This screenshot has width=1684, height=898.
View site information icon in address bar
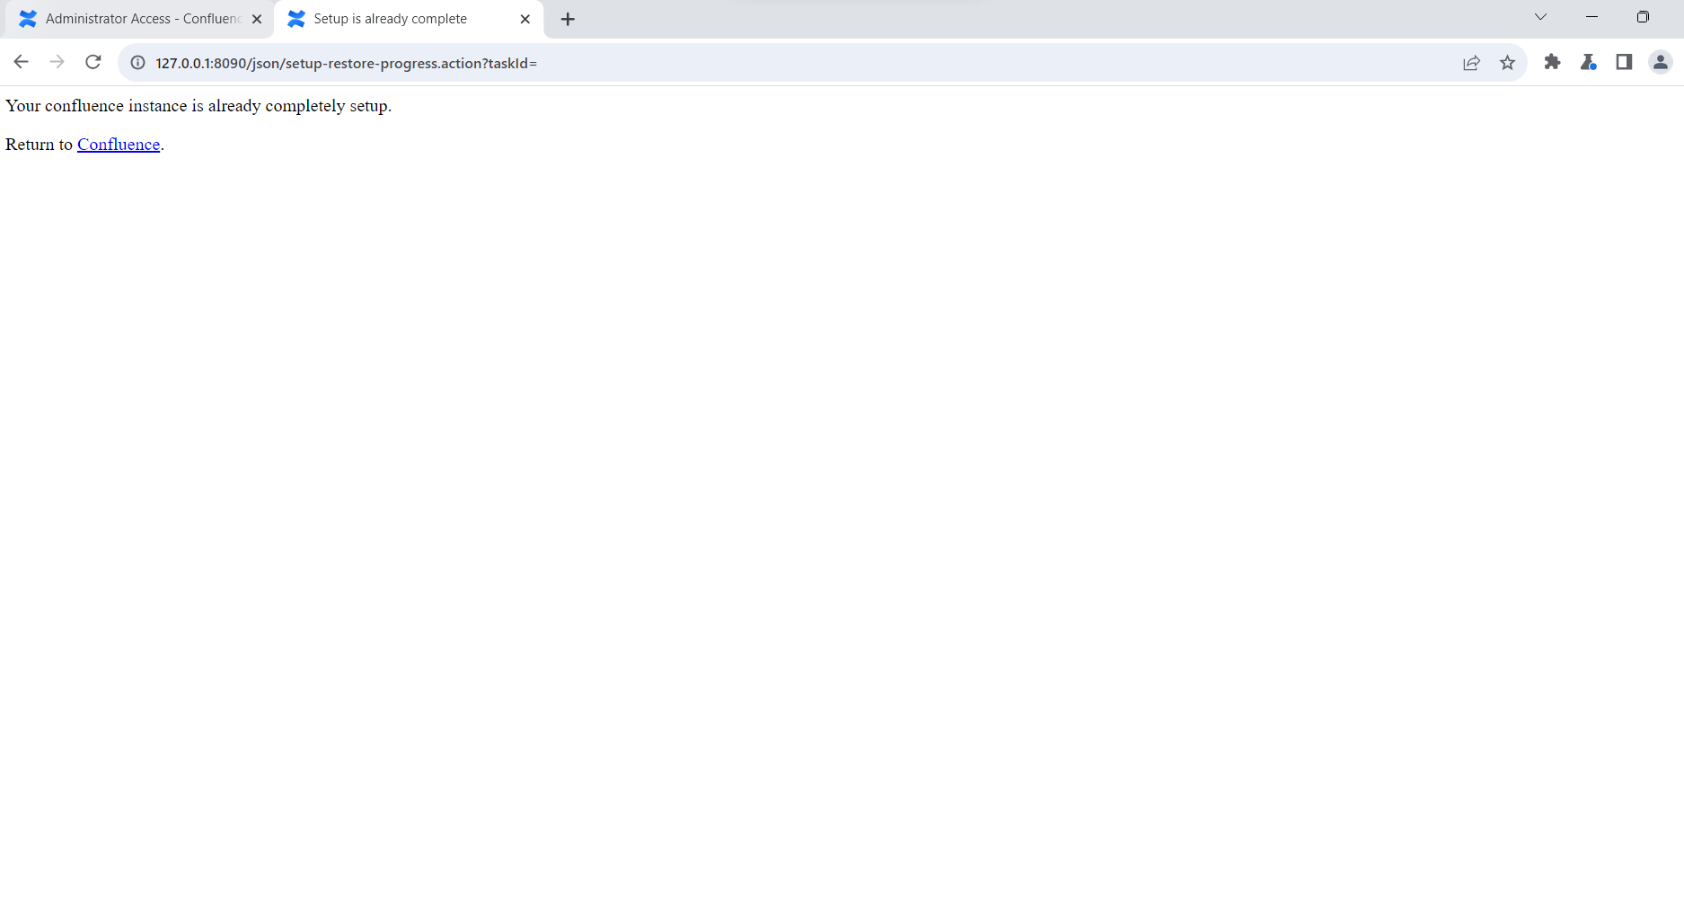point(137,63)
